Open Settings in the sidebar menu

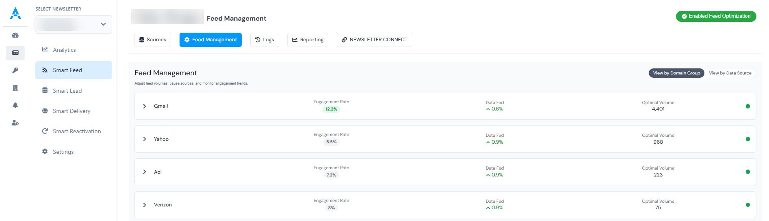click(x=63, y=152)
